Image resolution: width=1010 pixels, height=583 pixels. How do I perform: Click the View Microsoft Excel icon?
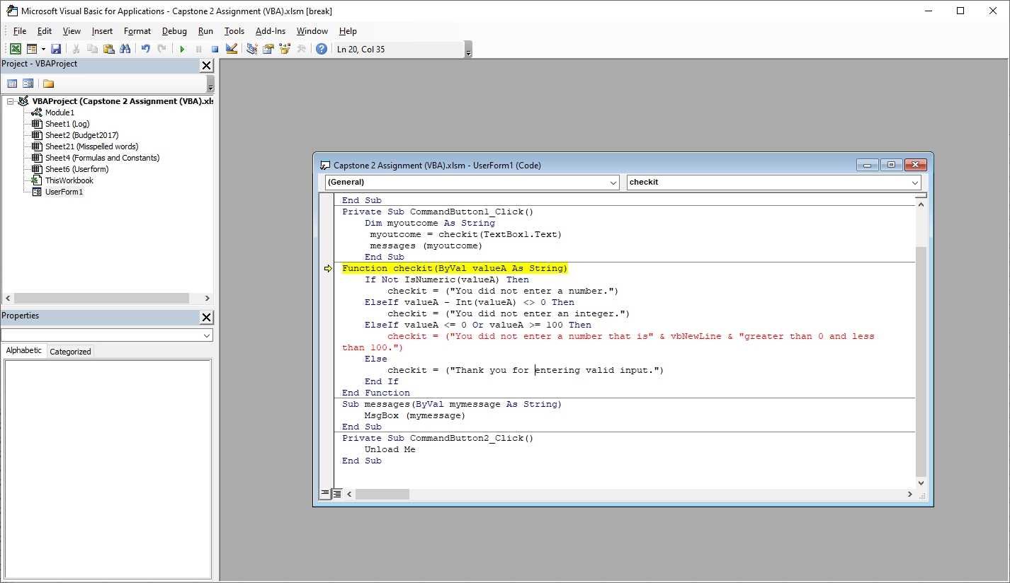[16, 48]
